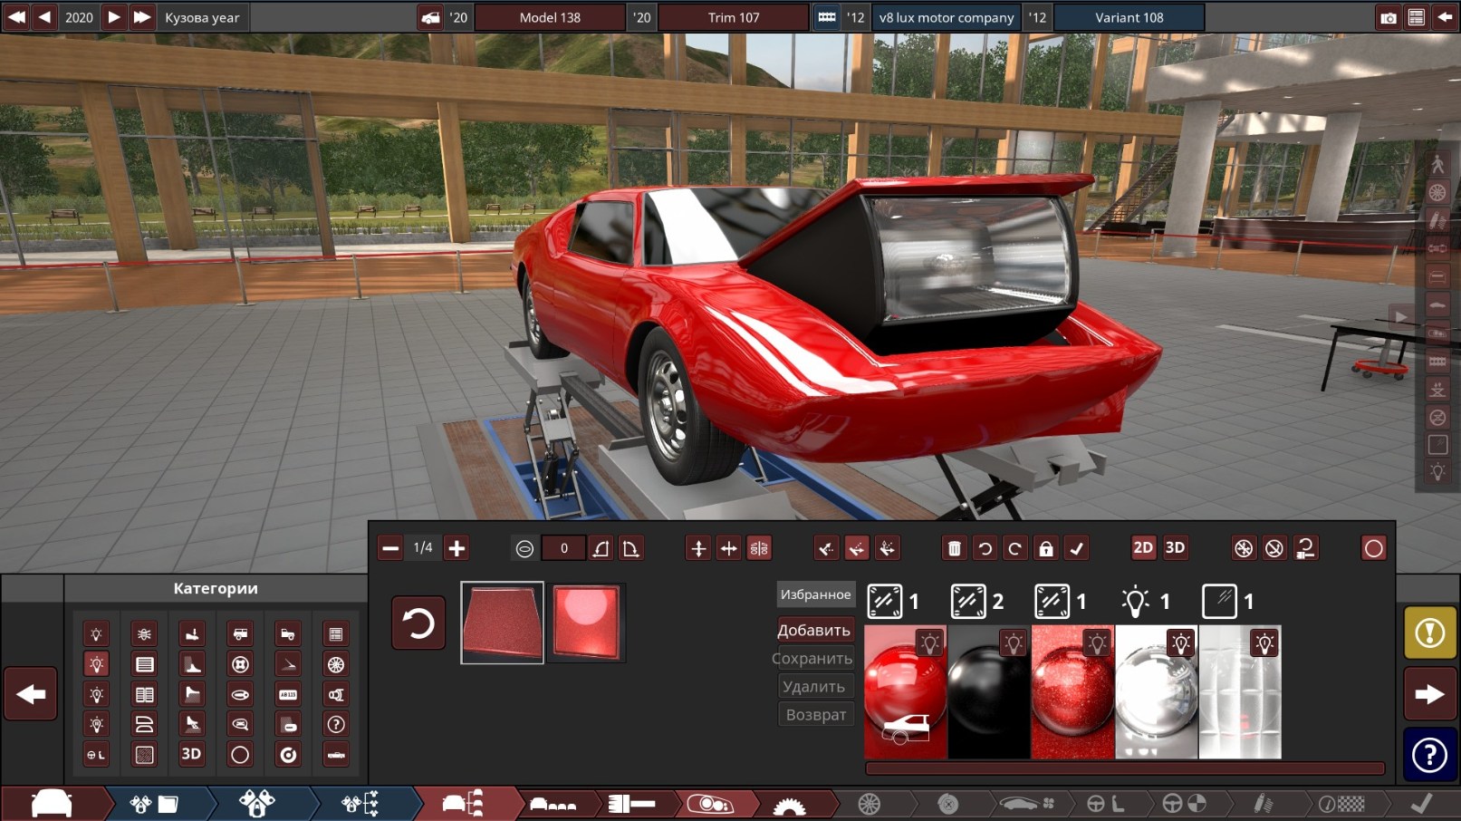This screenshot has width=1461, height=821.
Task: Select the horizontal grille lines category icon
Action: 144,664
